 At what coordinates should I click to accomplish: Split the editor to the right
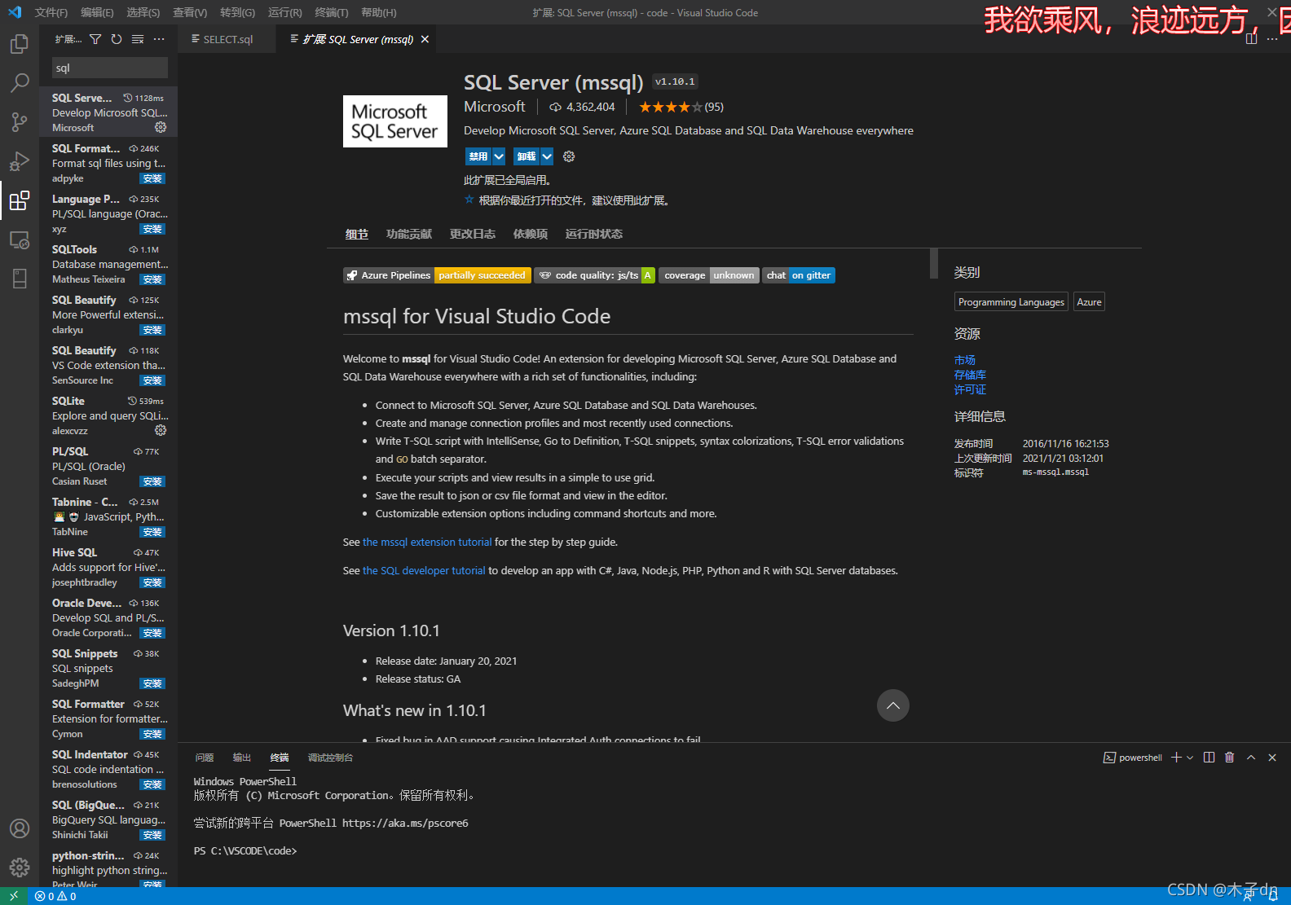(1251, 39)
